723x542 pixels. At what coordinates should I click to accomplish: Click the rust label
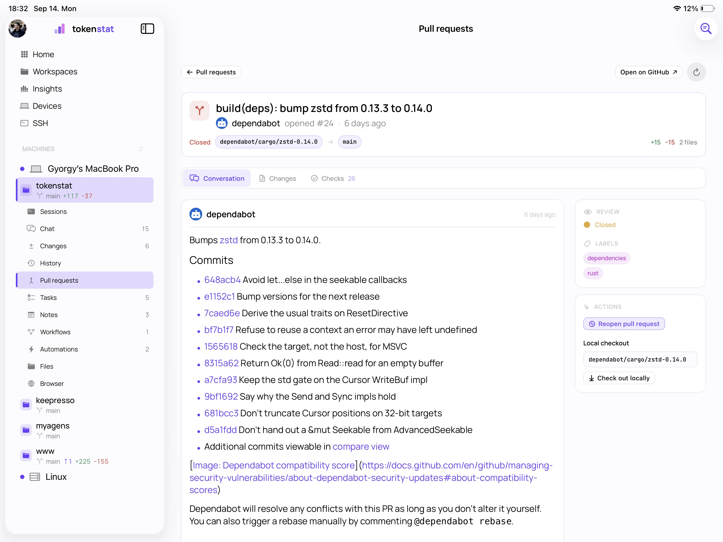pos(593,273)
